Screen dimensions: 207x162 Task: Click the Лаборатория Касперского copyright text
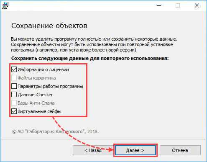click(55, 131)
